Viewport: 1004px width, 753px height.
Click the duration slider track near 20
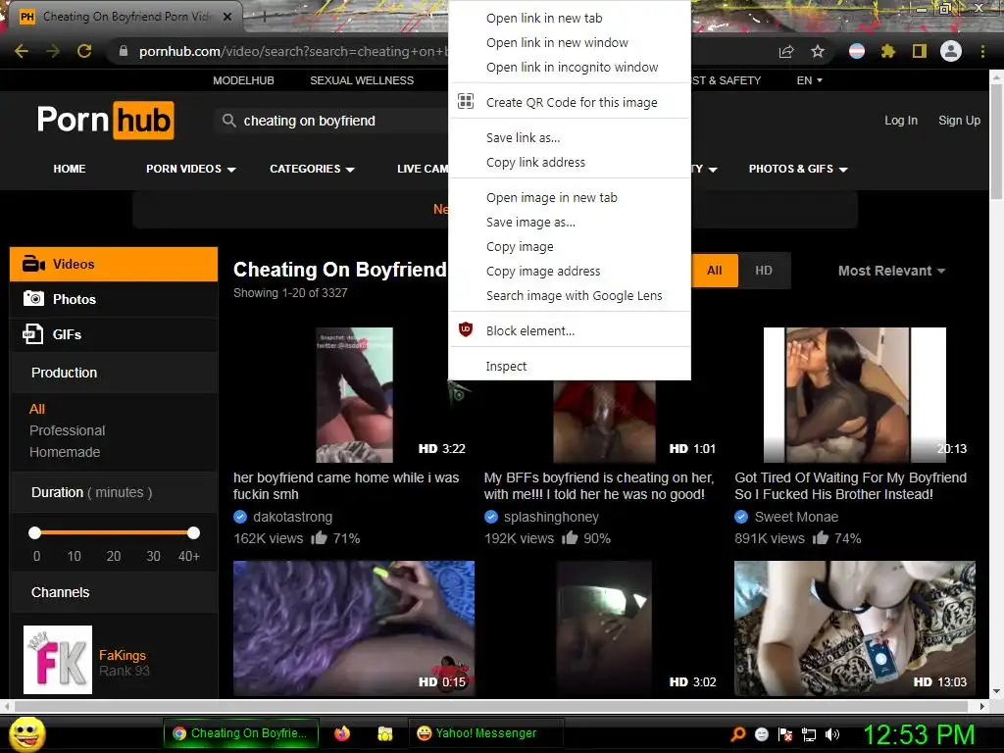pos(114,532)
